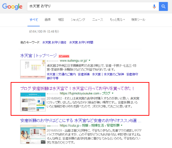
Task: Click the rank bar beside suitengu.or.jp URL
Action: (53, 61)
